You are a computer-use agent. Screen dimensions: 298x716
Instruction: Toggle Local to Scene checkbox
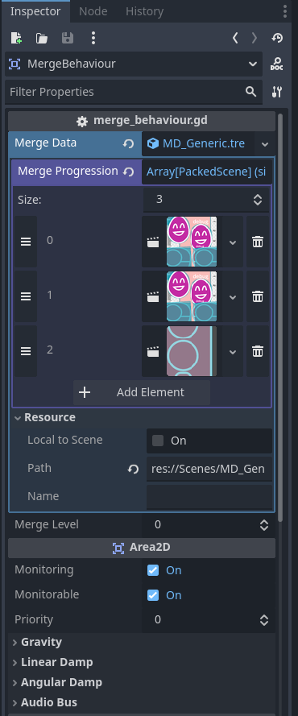(x=158, y=441)
